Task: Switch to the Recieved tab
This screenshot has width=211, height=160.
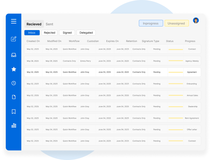Action: [34, 24]
